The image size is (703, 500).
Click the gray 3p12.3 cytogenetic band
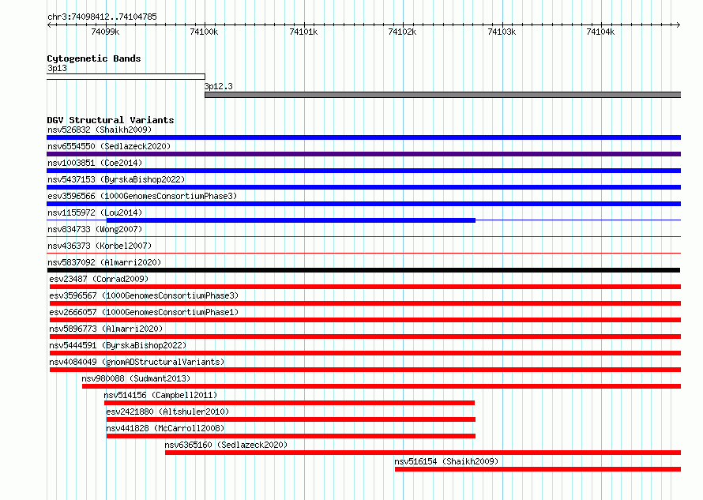coord(443,95)
